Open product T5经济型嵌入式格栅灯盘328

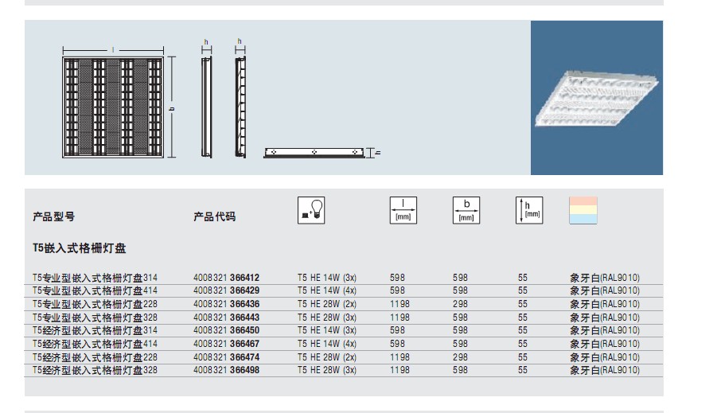[x=95, y=370]
